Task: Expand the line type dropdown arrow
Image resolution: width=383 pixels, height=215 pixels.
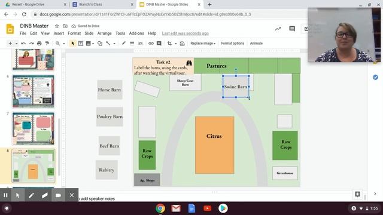Action: (x=114, y=44)
